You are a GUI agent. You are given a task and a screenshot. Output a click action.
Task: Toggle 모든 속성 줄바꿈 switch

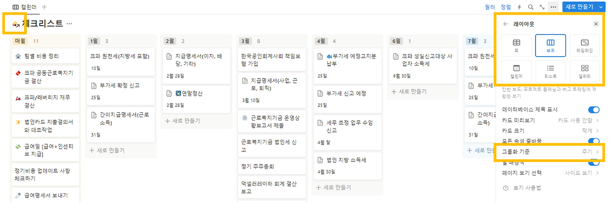point(593,141)
